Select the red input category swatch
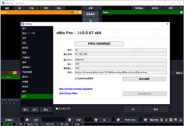The height and width of the screenshot is (126, 184). (6, 73)
